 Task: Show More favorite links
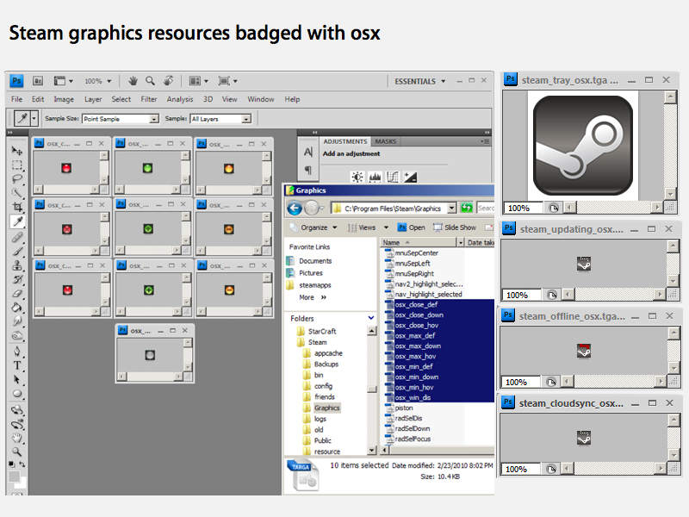tap(313, 297)
